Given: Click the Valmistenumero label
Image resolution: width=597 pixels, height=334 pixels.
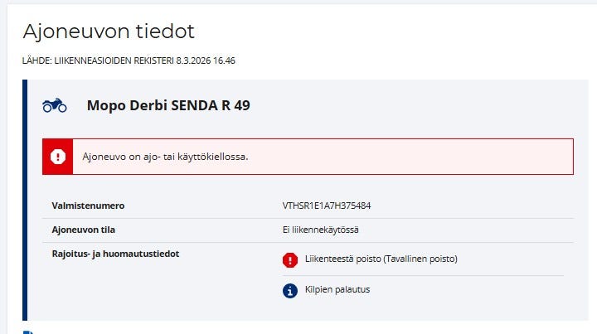Looking at the screenshot, I should 88,206.
